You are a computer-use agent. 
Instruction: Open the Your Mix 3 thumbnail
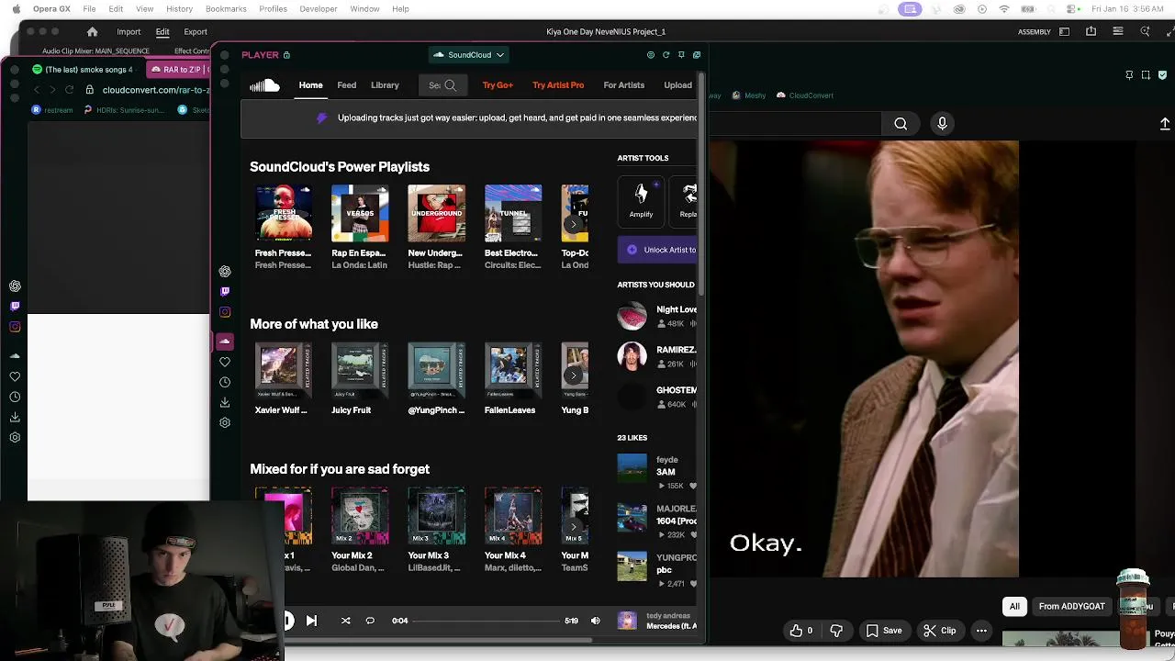[x=436, y=517]
